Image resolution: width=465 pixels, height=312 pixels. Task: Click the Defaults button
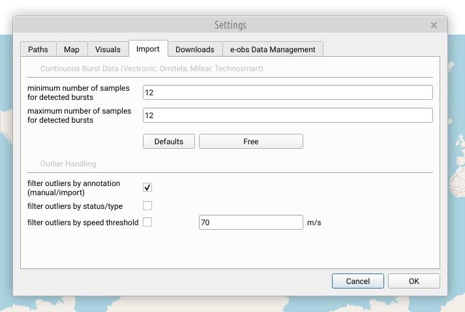click(169, 141)
